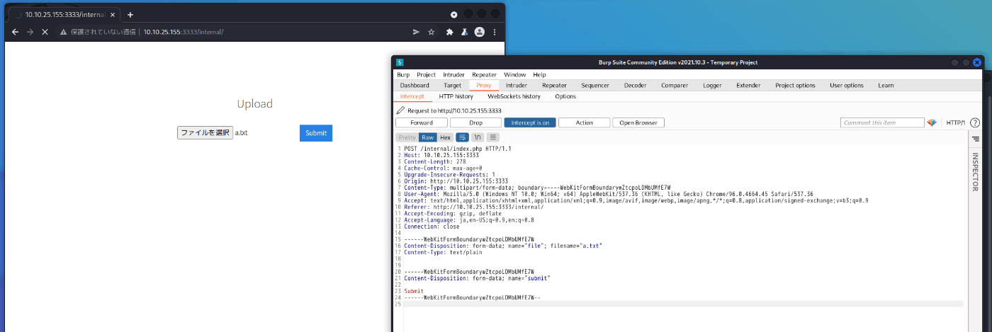Switch to the Dashboard tab
The height and width of the screenshot is (332, 992).
[x=415, y=85]
